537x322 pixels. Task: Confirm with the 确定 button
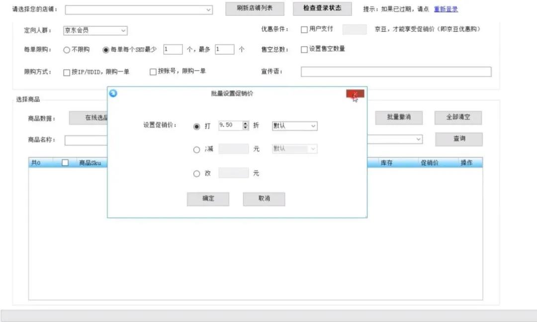point(208,199)
